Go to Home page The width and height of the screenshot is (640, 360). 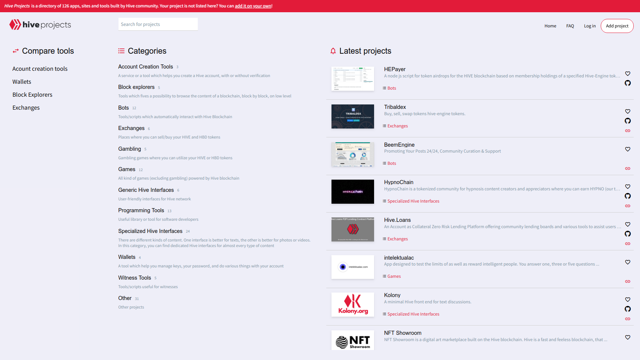tap(550, 26)
